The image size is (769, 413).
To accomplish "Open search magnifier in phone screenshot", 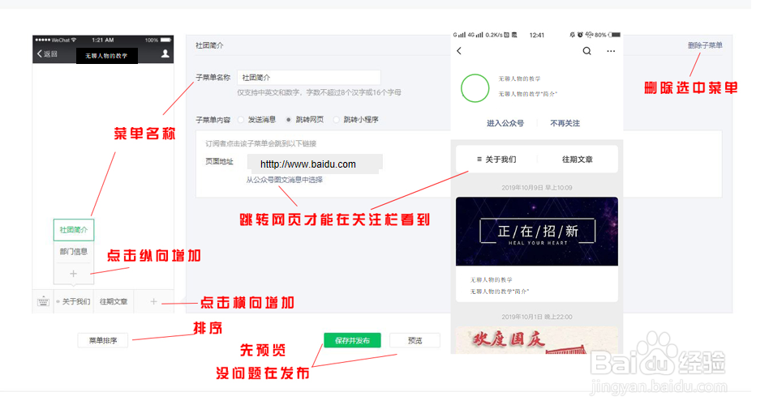I will [x=586, y=51].
